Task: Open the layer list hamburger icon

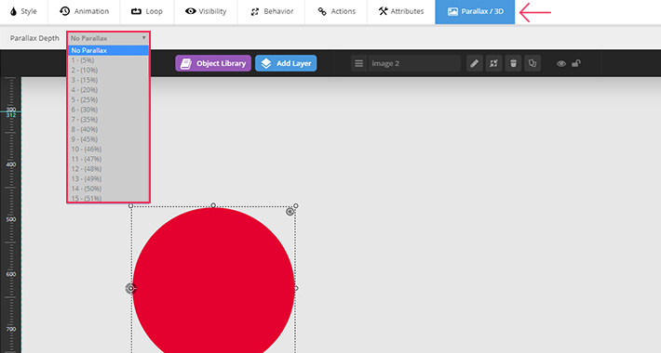Action: coord(358,63)
